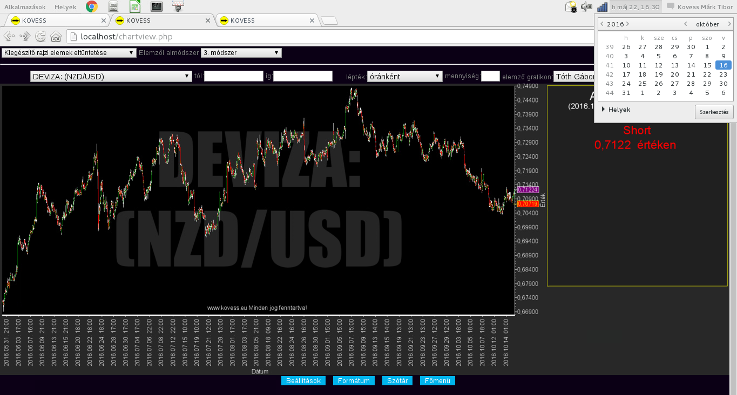Click the Beállítások button below the chart
737x395 pixels.
(x=303, y=381)
